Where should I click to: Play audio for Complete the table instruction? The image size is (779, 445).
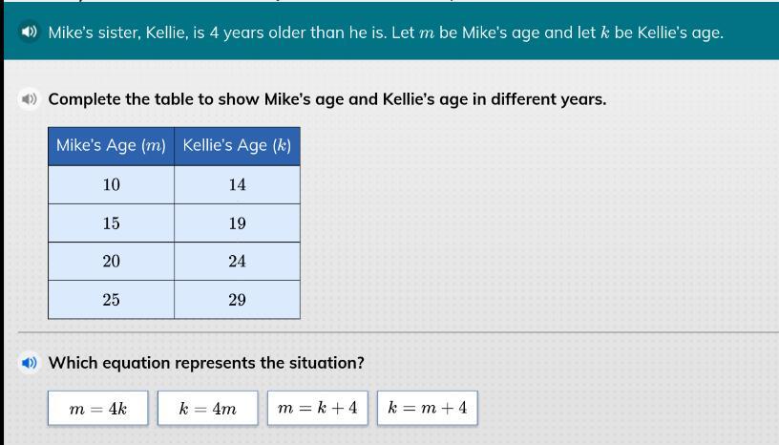point(30,99)
